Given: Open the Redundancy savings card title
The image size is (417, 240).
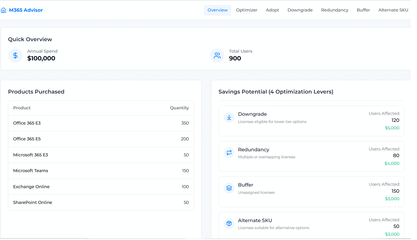Looking at the screenshot, I should pyautogui.click(x=253, y=150).
